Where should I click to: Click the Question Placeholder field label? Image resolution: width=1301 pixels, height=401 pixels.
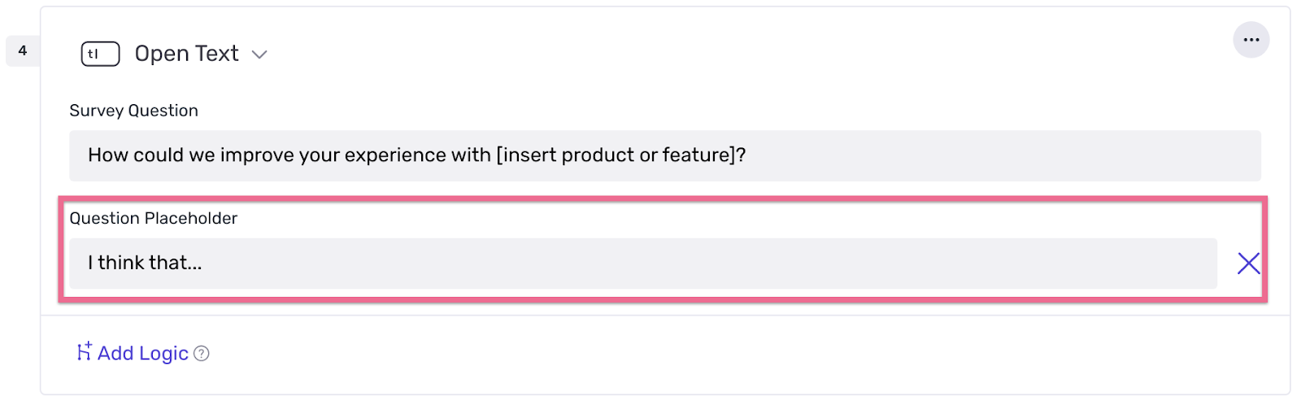(153, 218)
